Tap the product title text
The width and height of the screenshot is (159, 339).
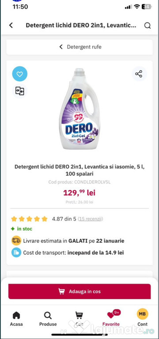tap(79, 170)
